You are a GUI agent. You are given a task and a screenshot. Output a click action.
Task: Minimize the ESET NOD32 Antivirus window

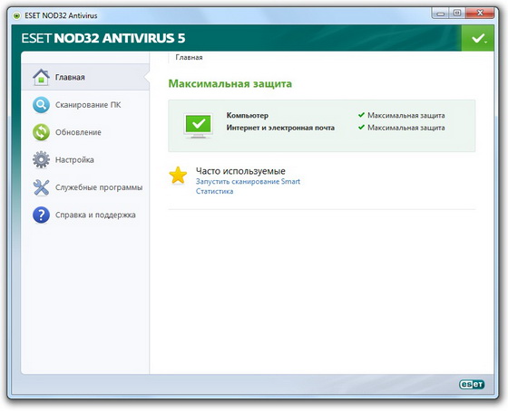(x=440, y=14)
